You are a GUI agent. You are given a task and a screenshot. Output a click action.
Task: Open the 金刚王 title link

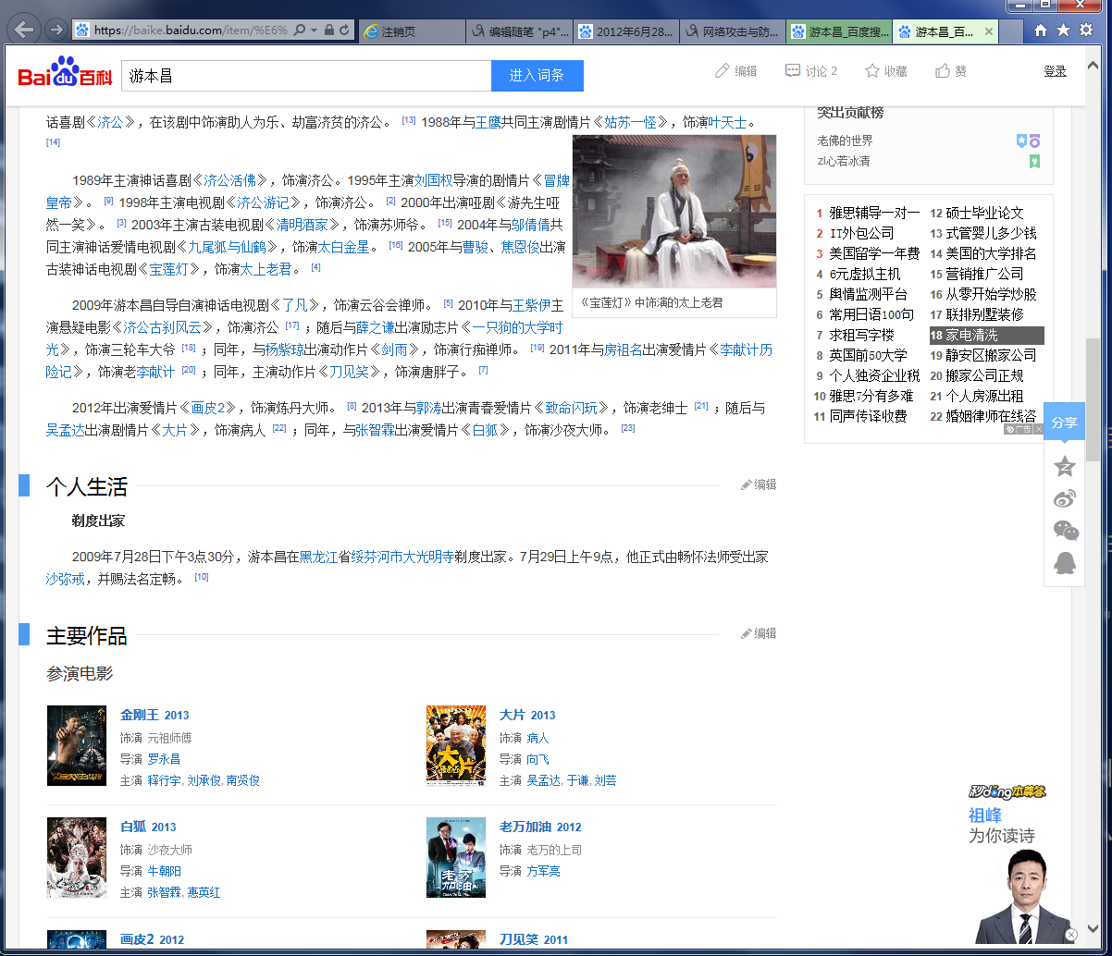point(140,715)
